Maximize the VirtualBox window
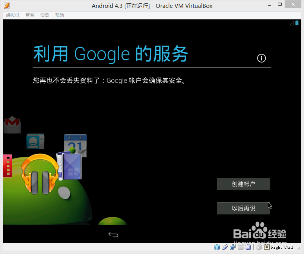 click(280, 4)
